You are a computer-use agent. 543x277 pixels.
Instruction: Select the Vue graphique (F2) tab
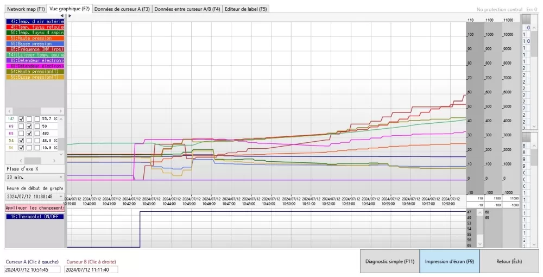(x=70, y=9)
